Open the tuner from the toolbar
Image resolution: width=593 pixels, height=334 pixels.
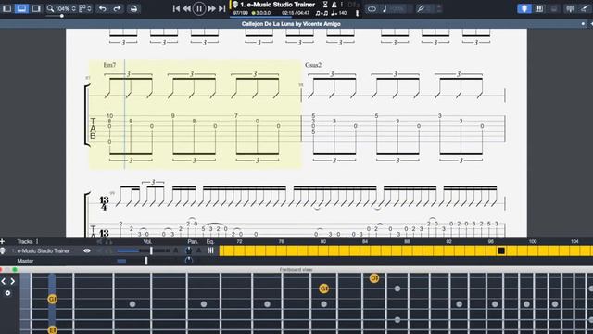point(570,8)
